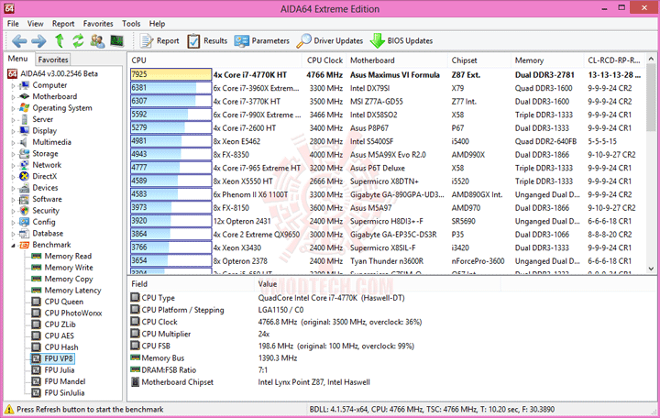Viewport: 660px width, 418px height.
Task: Expand the Operating System node
Action: (x=13, y=108)
